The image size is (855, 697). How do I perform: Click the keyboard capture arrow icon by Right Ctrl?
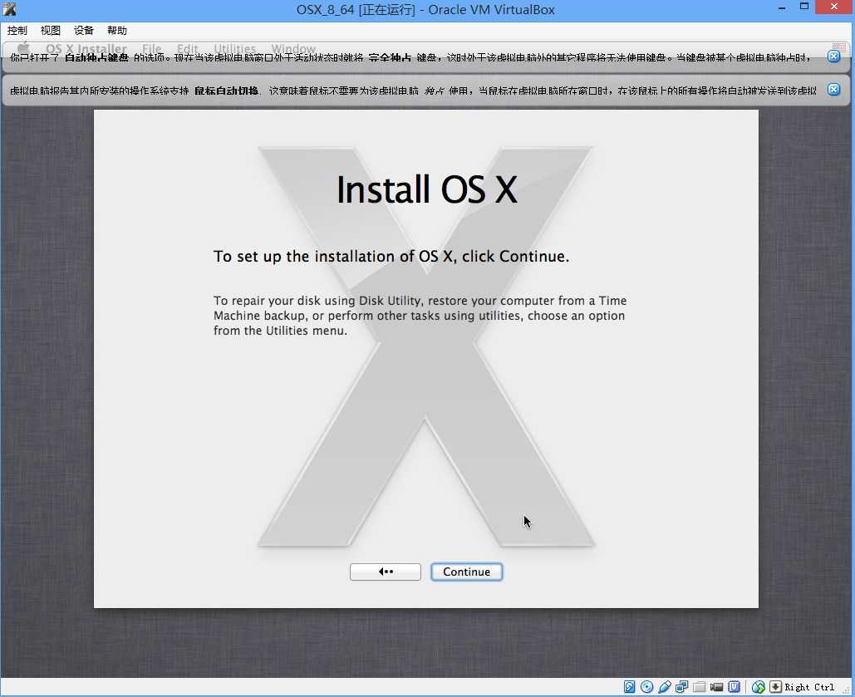click(775, 687)
